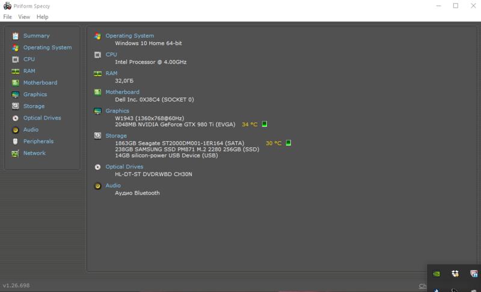This screenshot has height=292, width=481.
Task: Click the Windows flag icon in summary pane
Action: (97, 36)
